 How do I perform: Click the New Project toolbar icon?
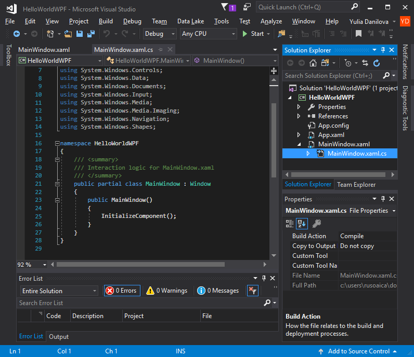(x=50, y=34)
